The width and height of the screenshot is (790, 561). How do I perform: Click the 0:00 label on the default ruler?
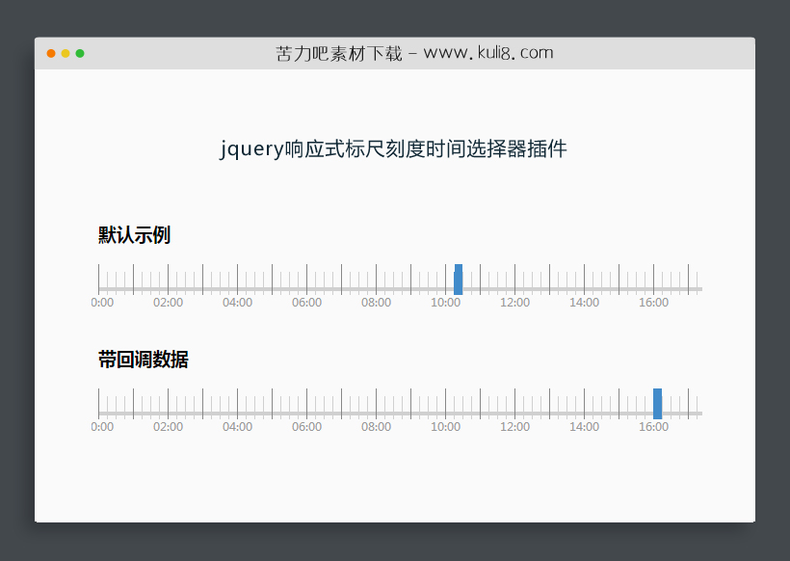coord(101,302)
